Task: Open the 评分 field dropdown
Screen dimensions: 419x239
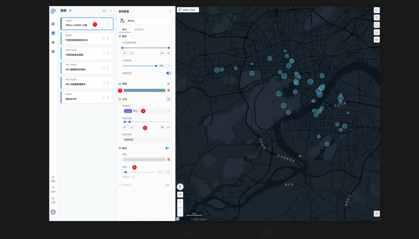Action: [x=147, y=111]
